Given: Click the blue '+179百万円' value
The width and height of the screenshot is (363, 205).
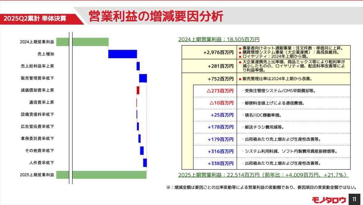Looking at the screenshot, I should click(x=220, y=139).
